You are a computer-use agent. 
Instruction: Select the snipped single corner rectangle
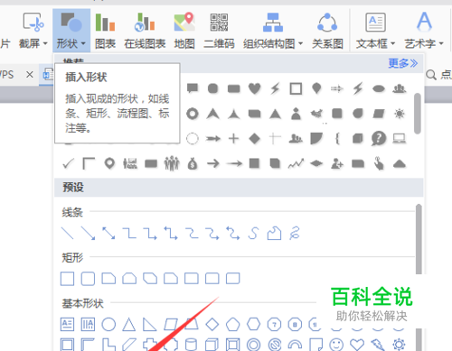[x=108, y=279]
